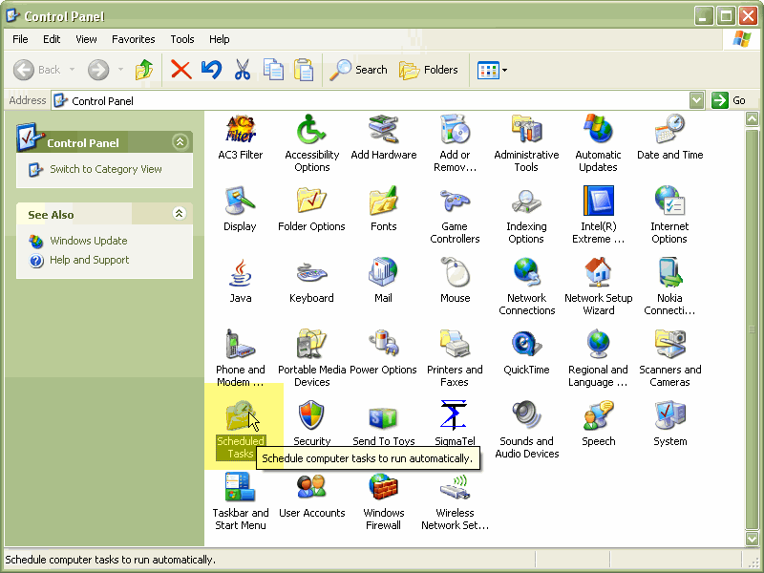Screen dimensions: 764x573
Task: Click the Up folder toolbar button
Action: pos(144,70)
